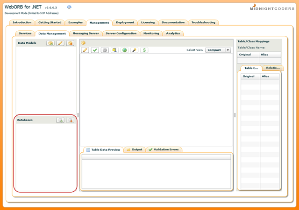Click the Table/Class Mappings heading
Image resolution: width=299 pixels, height=210 pixels.
click(253, 41)
